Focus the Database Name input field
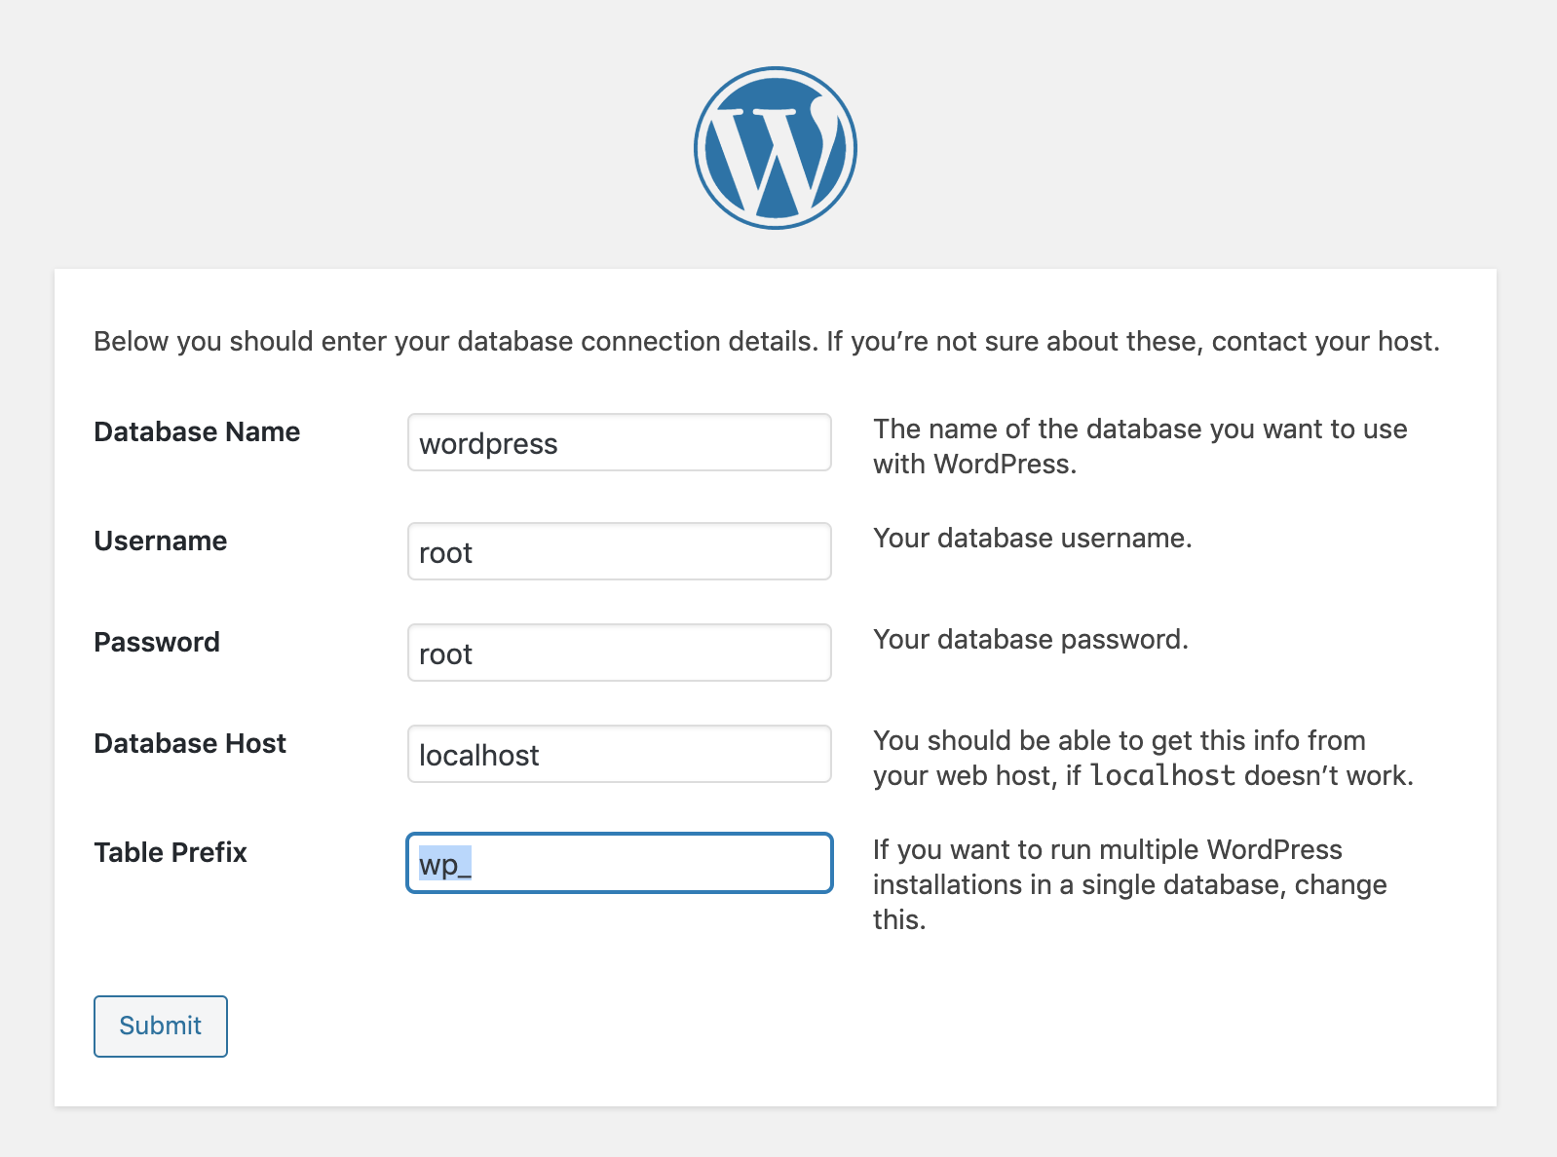This screenshot has width=1557, height=1157. 620,442
